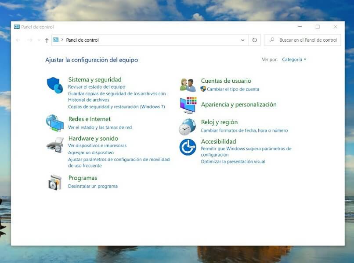Screen dimensions: 354x263
Task: Click inside the search field
Action: pyautogui.click(x=307, y=40)
